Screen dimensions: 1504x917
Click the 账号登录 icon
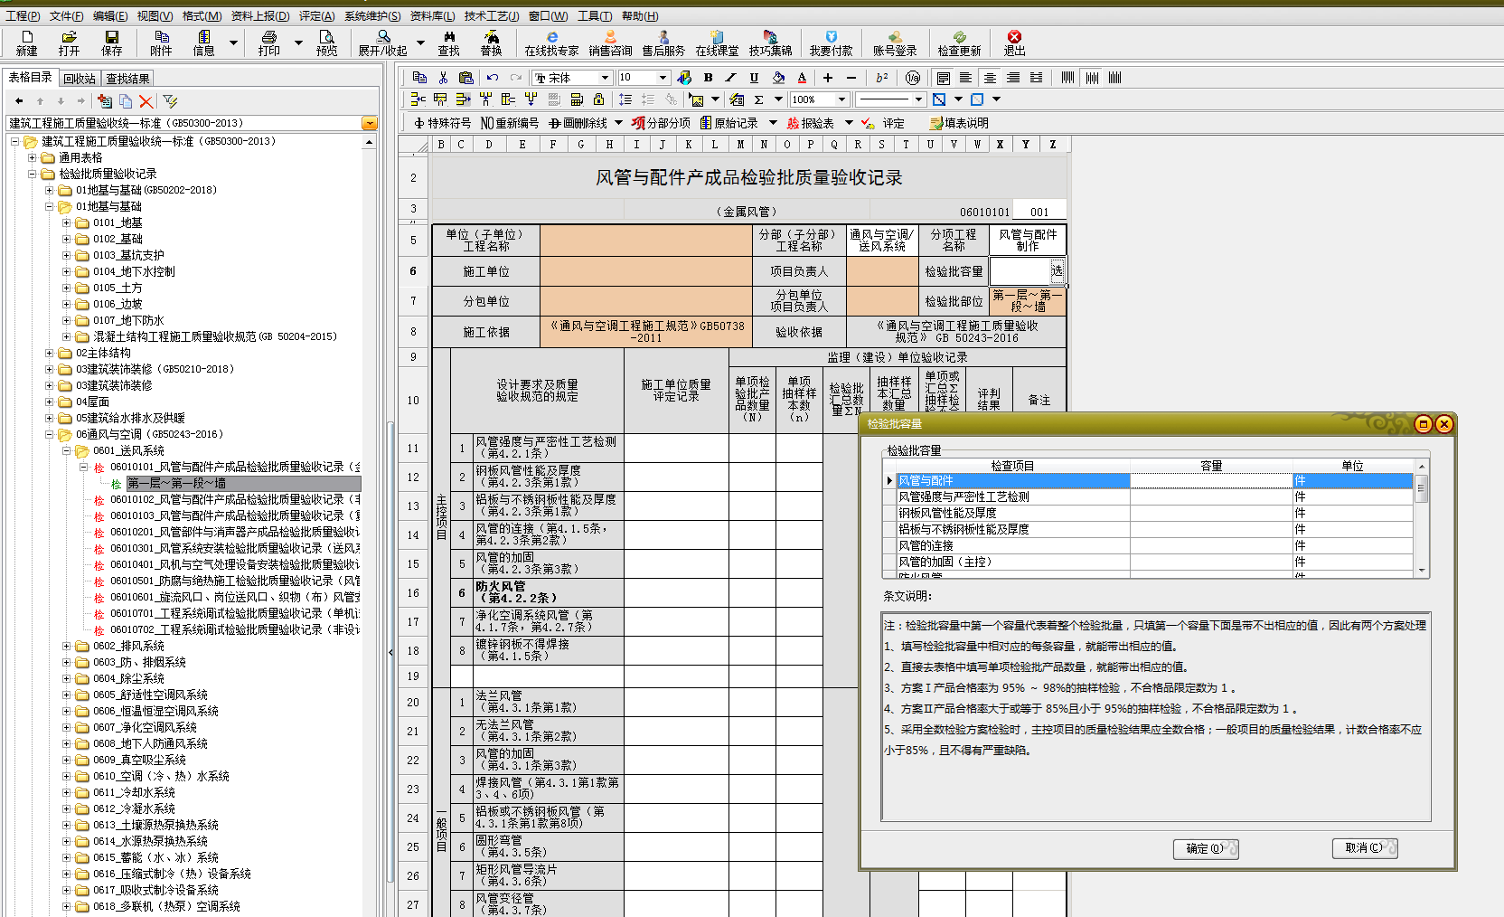coord(895,43)
